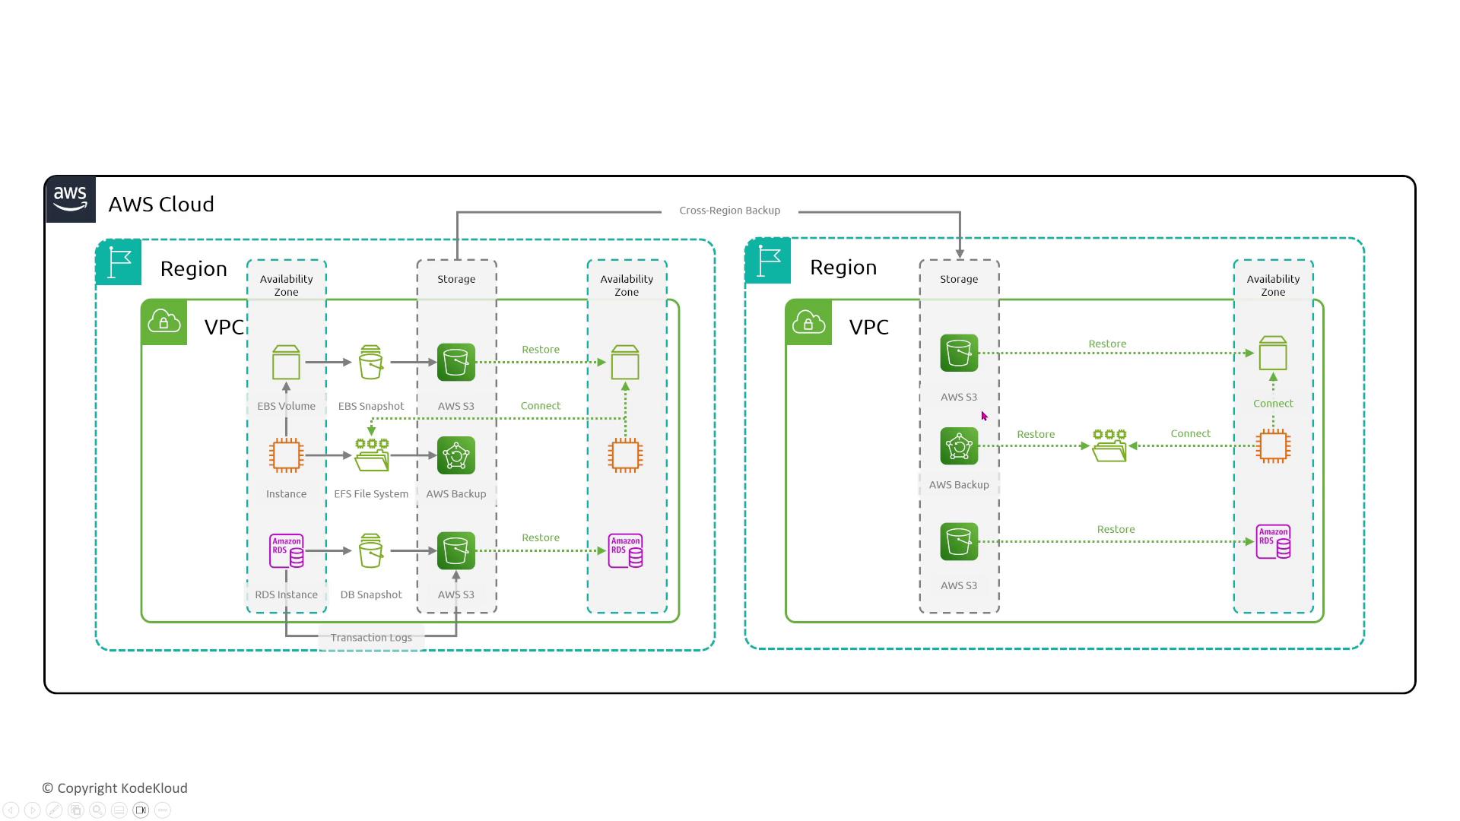Click the zoom magnifier slideshow button
Screen dimensions: 1460x821
point(97,810)
